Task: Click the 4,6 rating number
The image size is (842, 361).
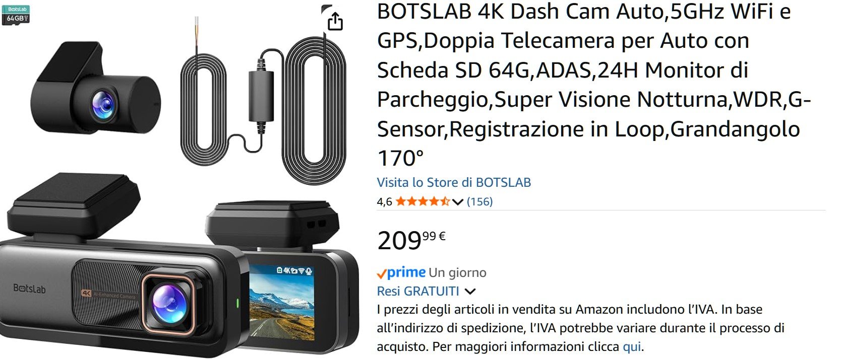Action: [384, 202]
